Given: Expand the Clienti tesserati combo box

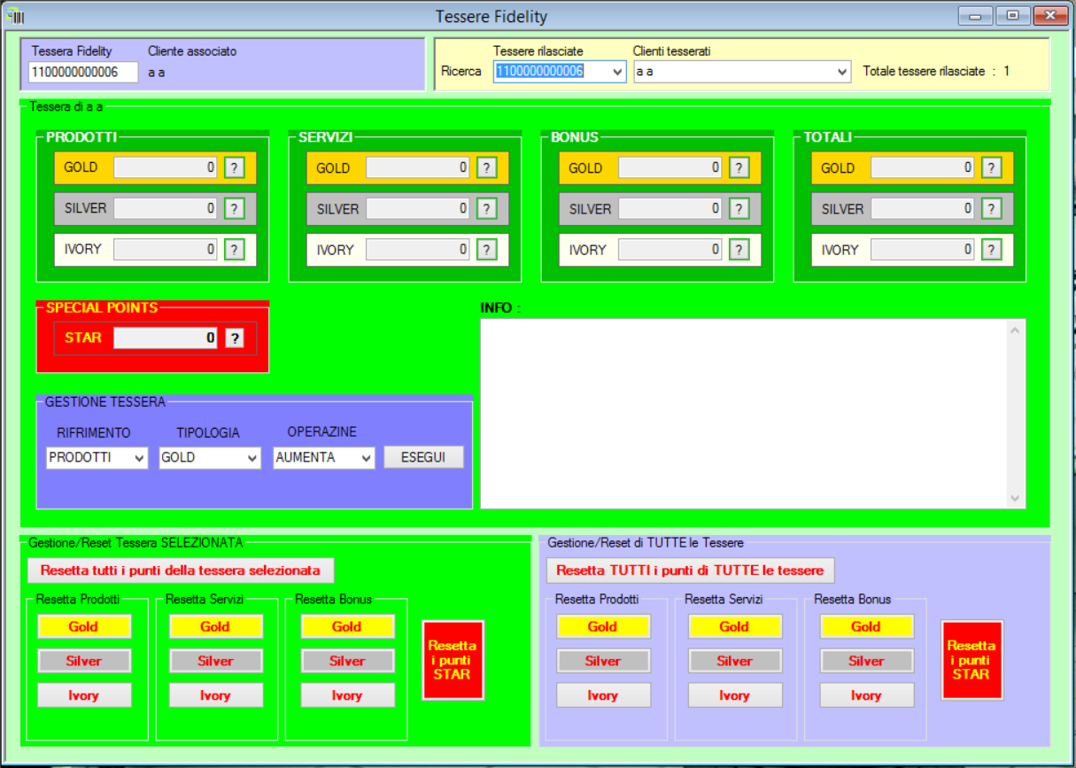Looking at the screenshot, I should tap(842, 72).
